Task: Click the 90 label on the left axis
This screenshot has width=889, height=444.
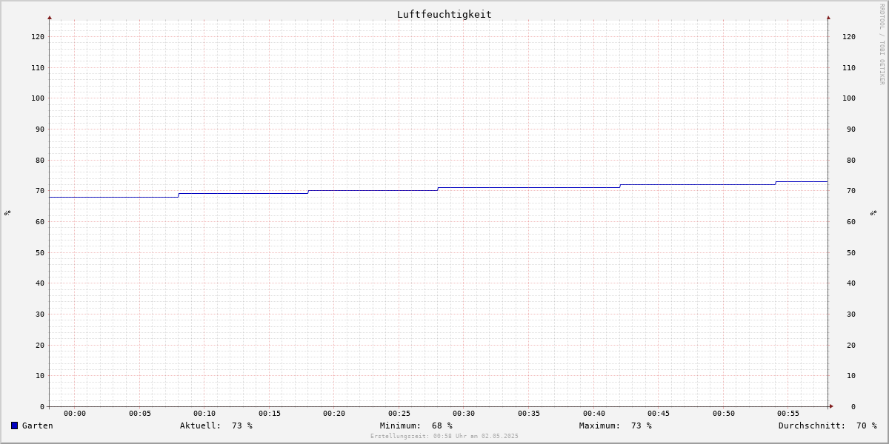Action: 41,129
